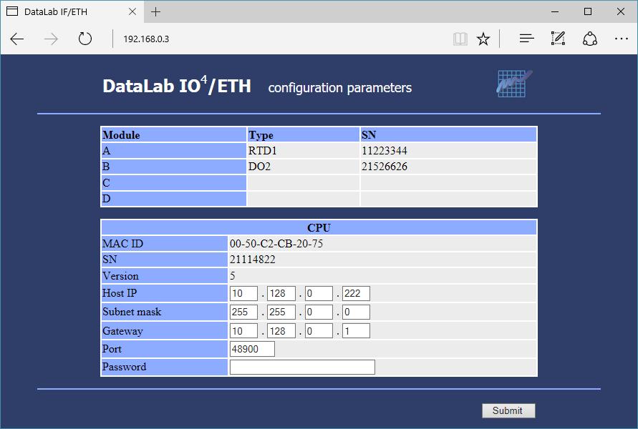Focus the Password input field
Image resolution: width=638 pixels, height=429 pixels.
tap(302, 368)
